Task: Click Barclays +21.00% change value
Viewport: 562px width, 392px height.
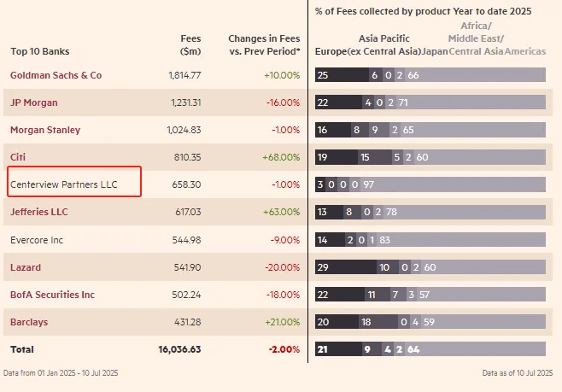Action: pos(283,322)
